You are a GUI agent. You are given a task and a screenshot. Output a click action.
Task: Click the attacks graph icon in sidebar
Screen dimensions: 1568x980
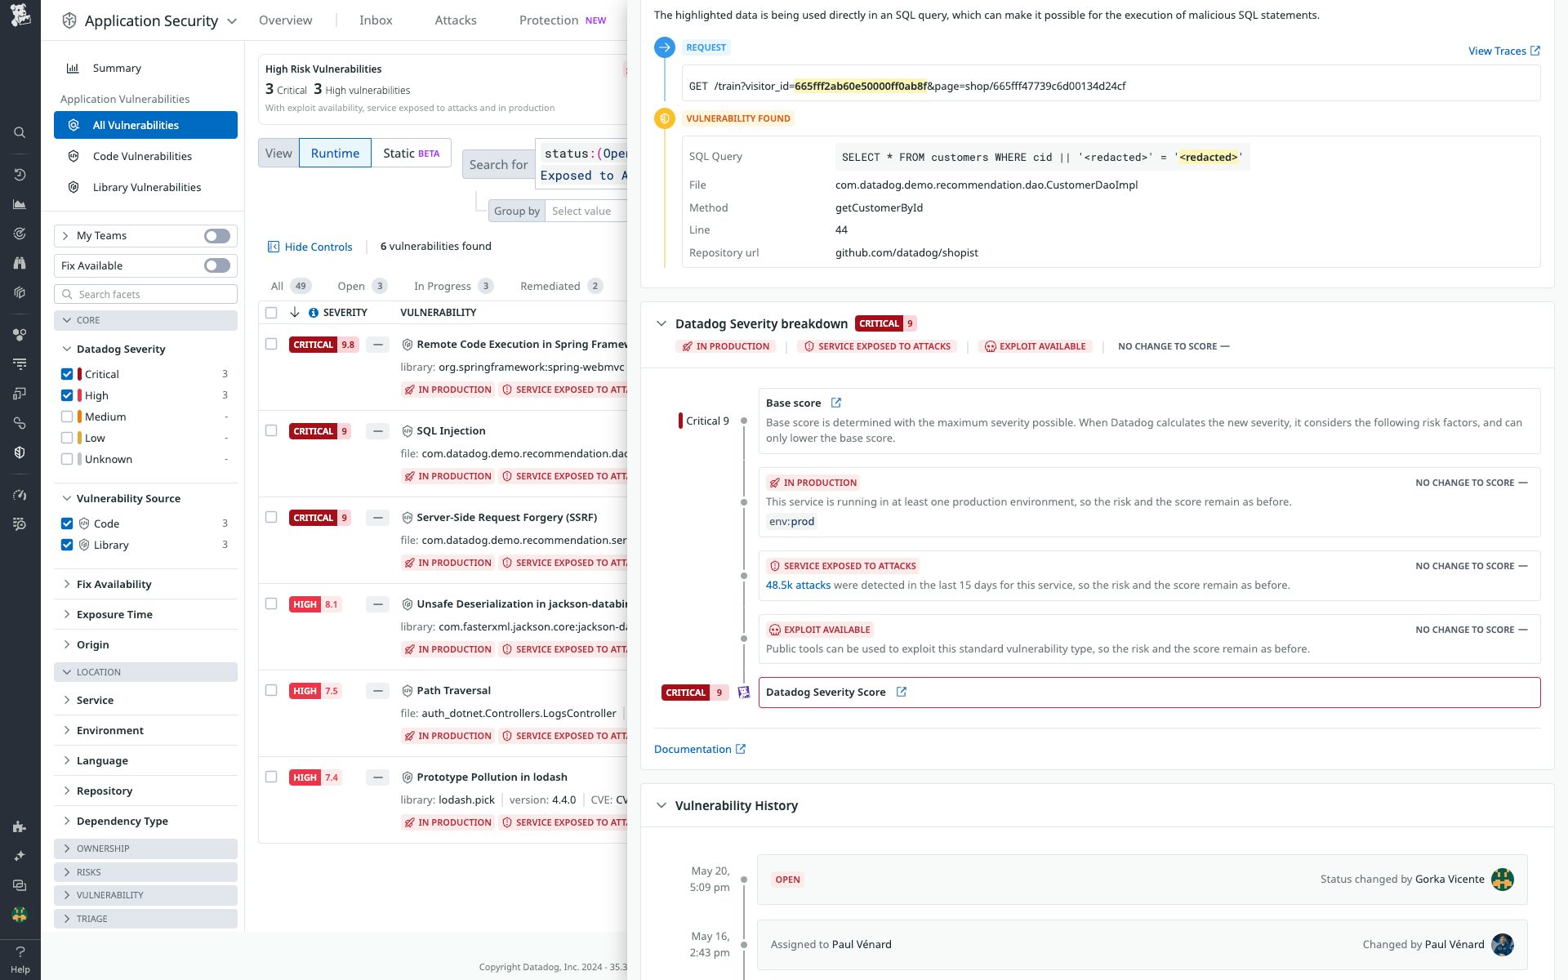pyautogui.click(x=20, y=204)
